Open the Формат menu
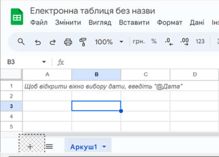The width and height of the screenshot is (219, 157). pos(170,23)
